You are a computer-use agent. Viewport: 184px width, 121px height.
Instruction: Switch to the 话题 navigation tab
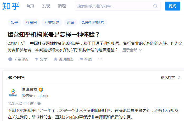(62, 6)
